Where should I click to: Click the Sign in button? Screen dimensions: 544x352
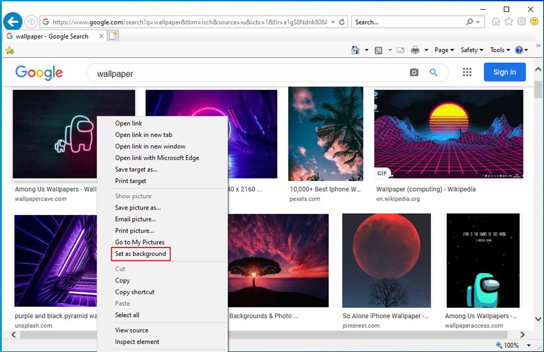coord(505,72)
